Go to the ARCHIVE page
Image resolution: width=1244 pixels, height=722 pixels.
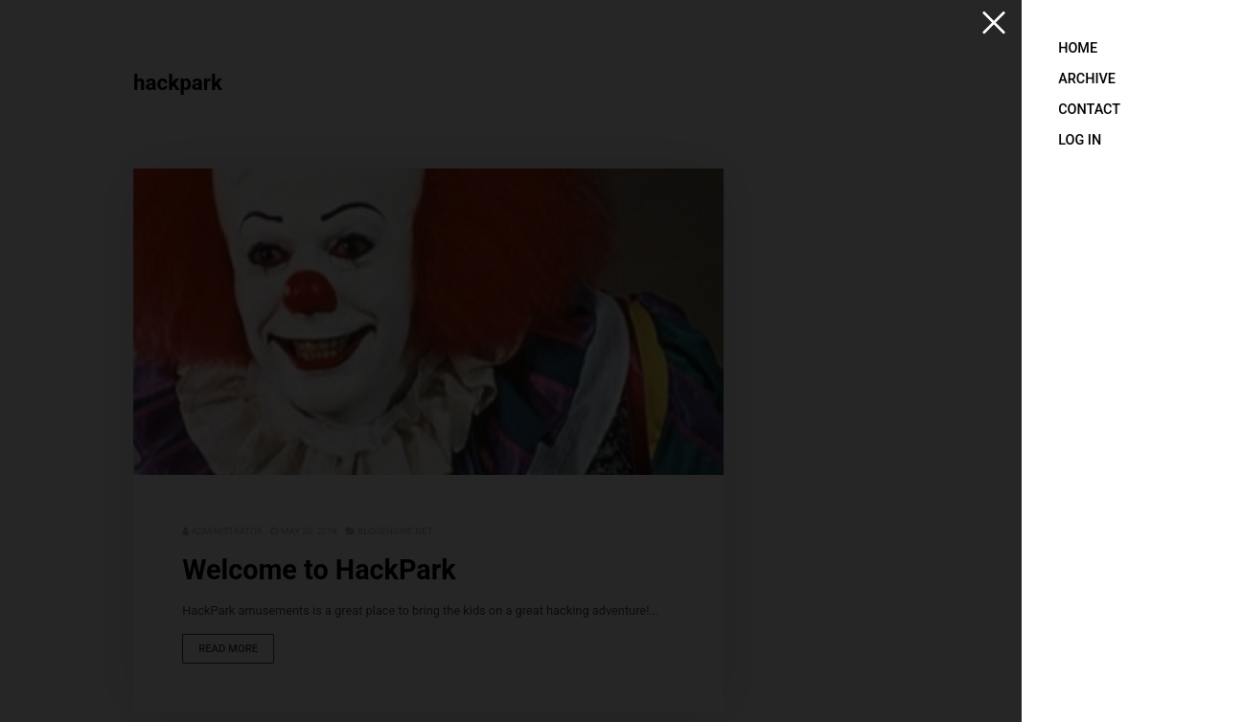1086,79
